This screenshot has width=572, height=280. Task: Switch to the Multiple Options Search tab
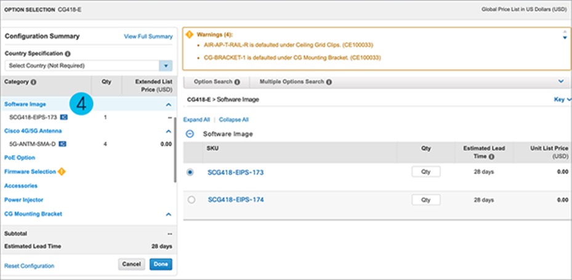[295, 82]
